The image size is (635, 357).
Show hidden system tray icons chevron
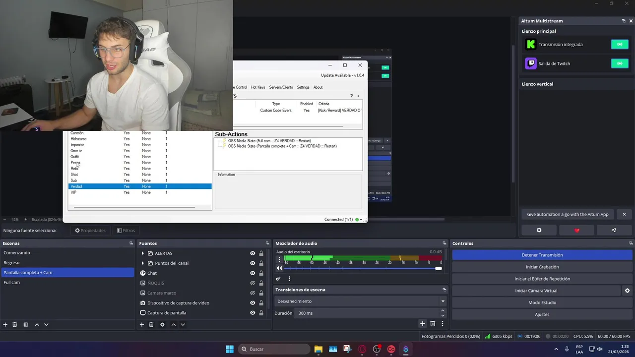click(x=556, y=349)
